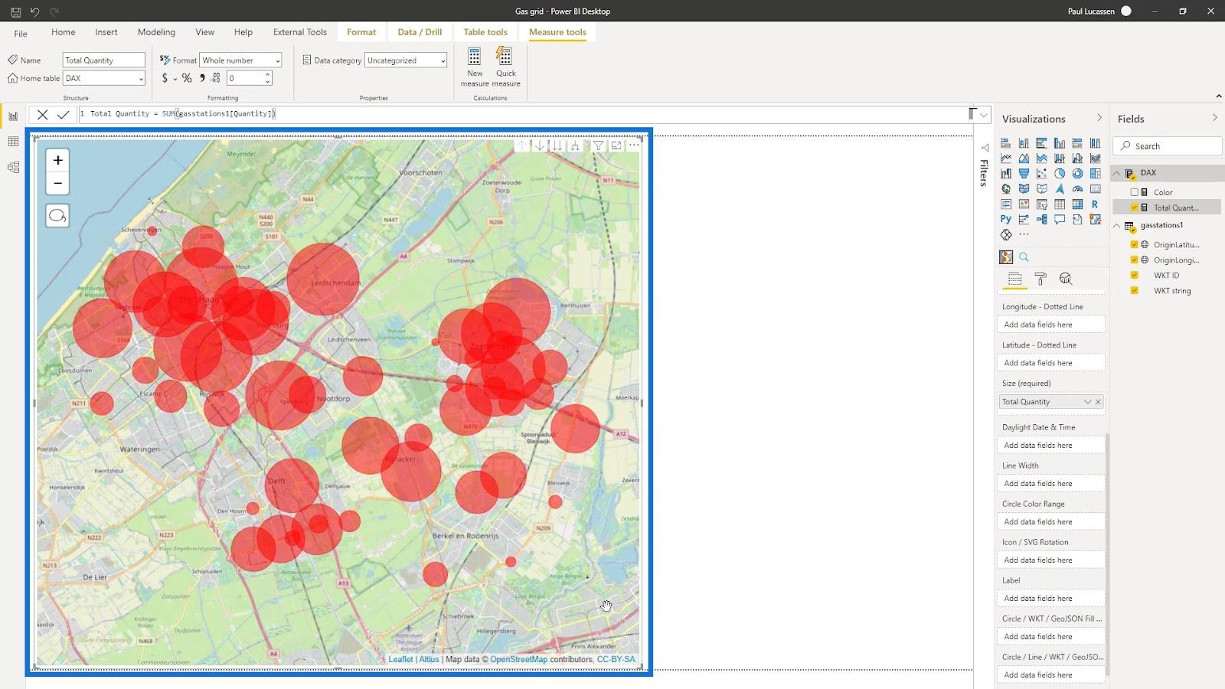1225x689 pixels.
Task: Apply percentage format
Action: (x=187, y=78)
